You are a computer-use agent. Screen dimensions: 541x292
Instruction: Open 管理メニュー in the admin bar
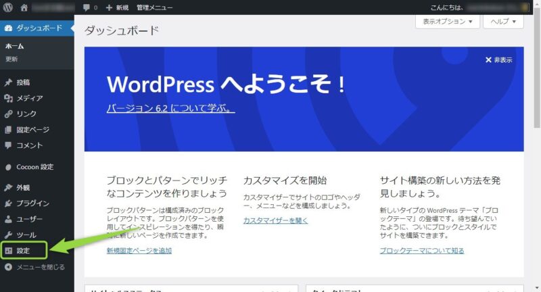pos(155,7)
